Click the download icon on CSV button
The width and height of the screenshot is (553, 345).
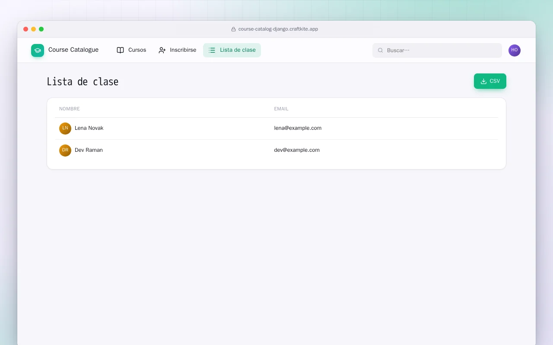(483, 81)
